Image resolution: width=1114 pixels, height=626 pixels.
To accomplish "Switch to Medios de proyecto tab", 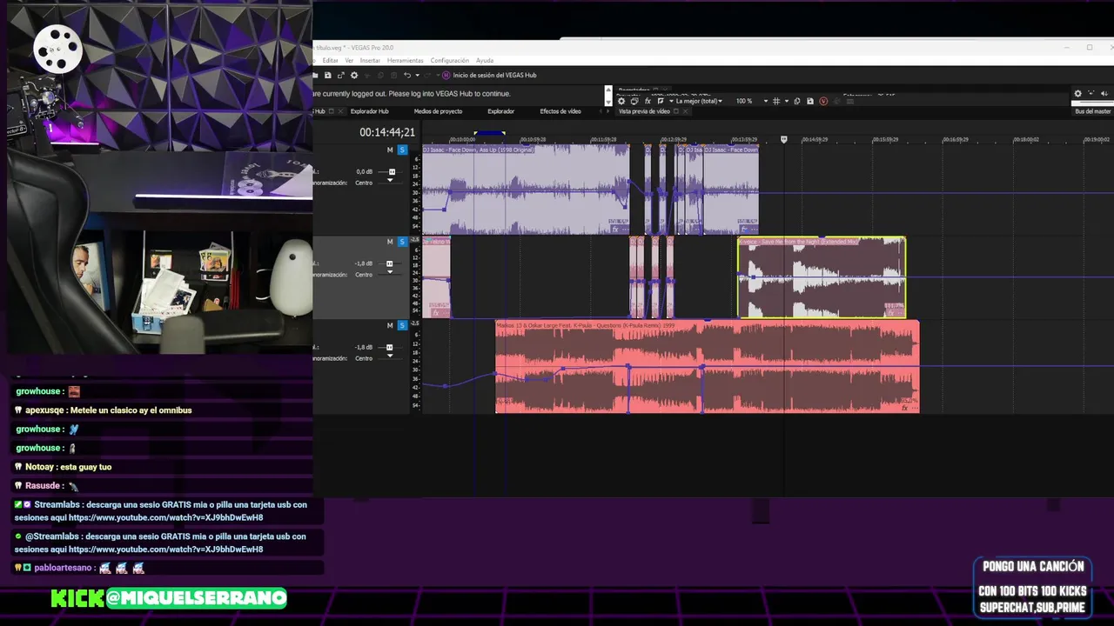I will coord(438,111).
